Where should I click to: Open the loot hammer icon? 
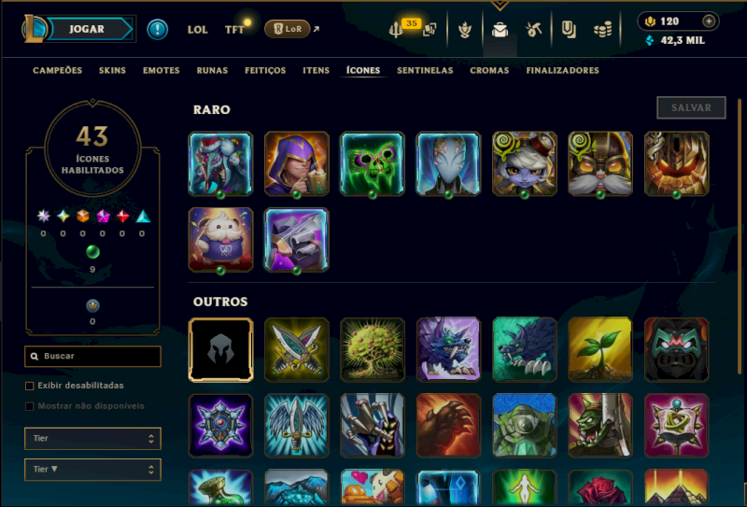coord(533,30)
